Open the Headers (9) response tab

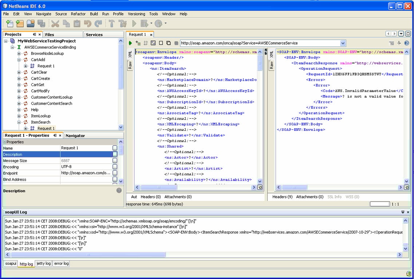282,197
